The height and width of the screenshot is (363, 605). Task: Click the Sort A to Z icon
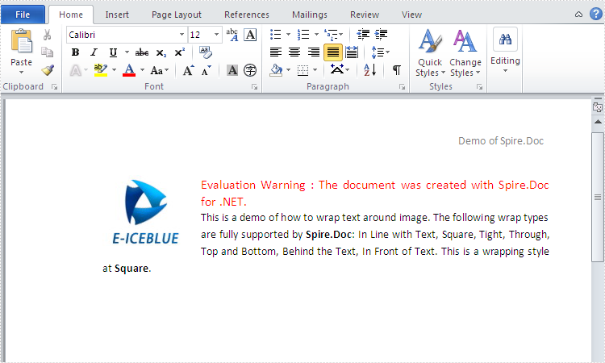point(370,70)
